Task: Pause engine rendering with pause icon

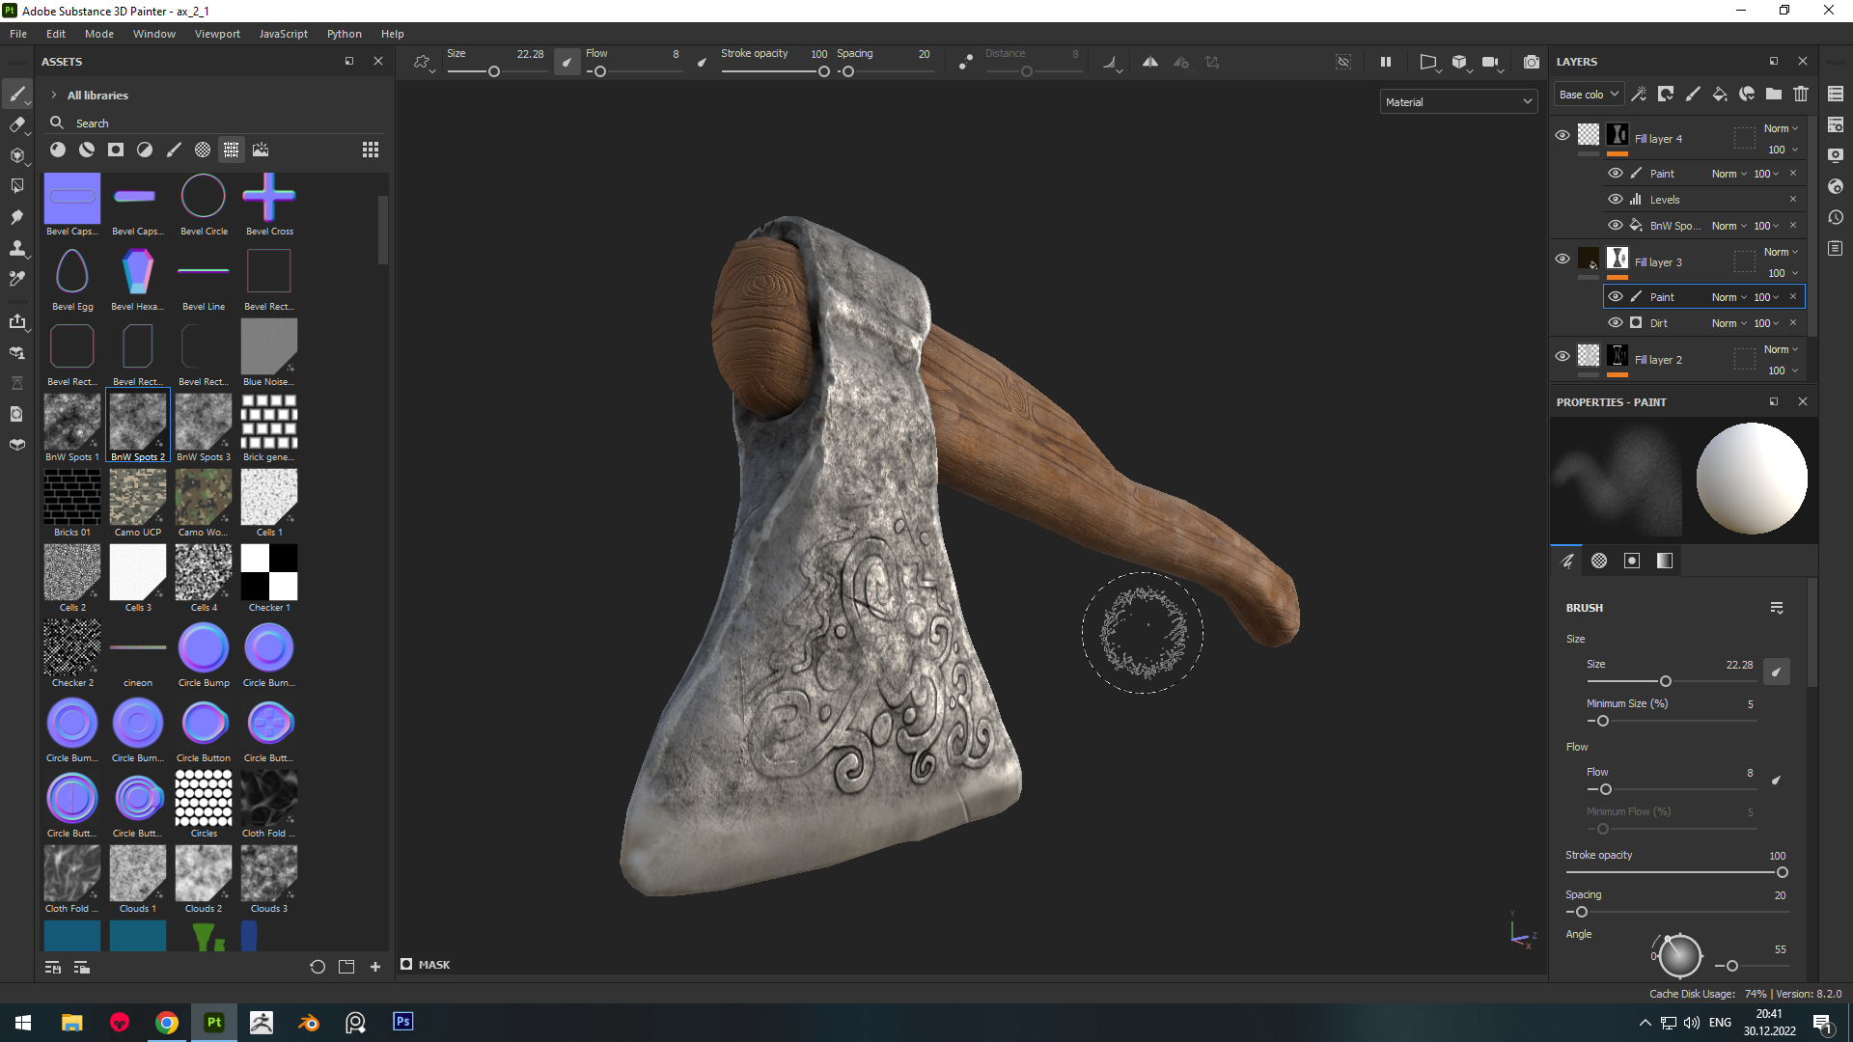Action: coord(1386,62)
